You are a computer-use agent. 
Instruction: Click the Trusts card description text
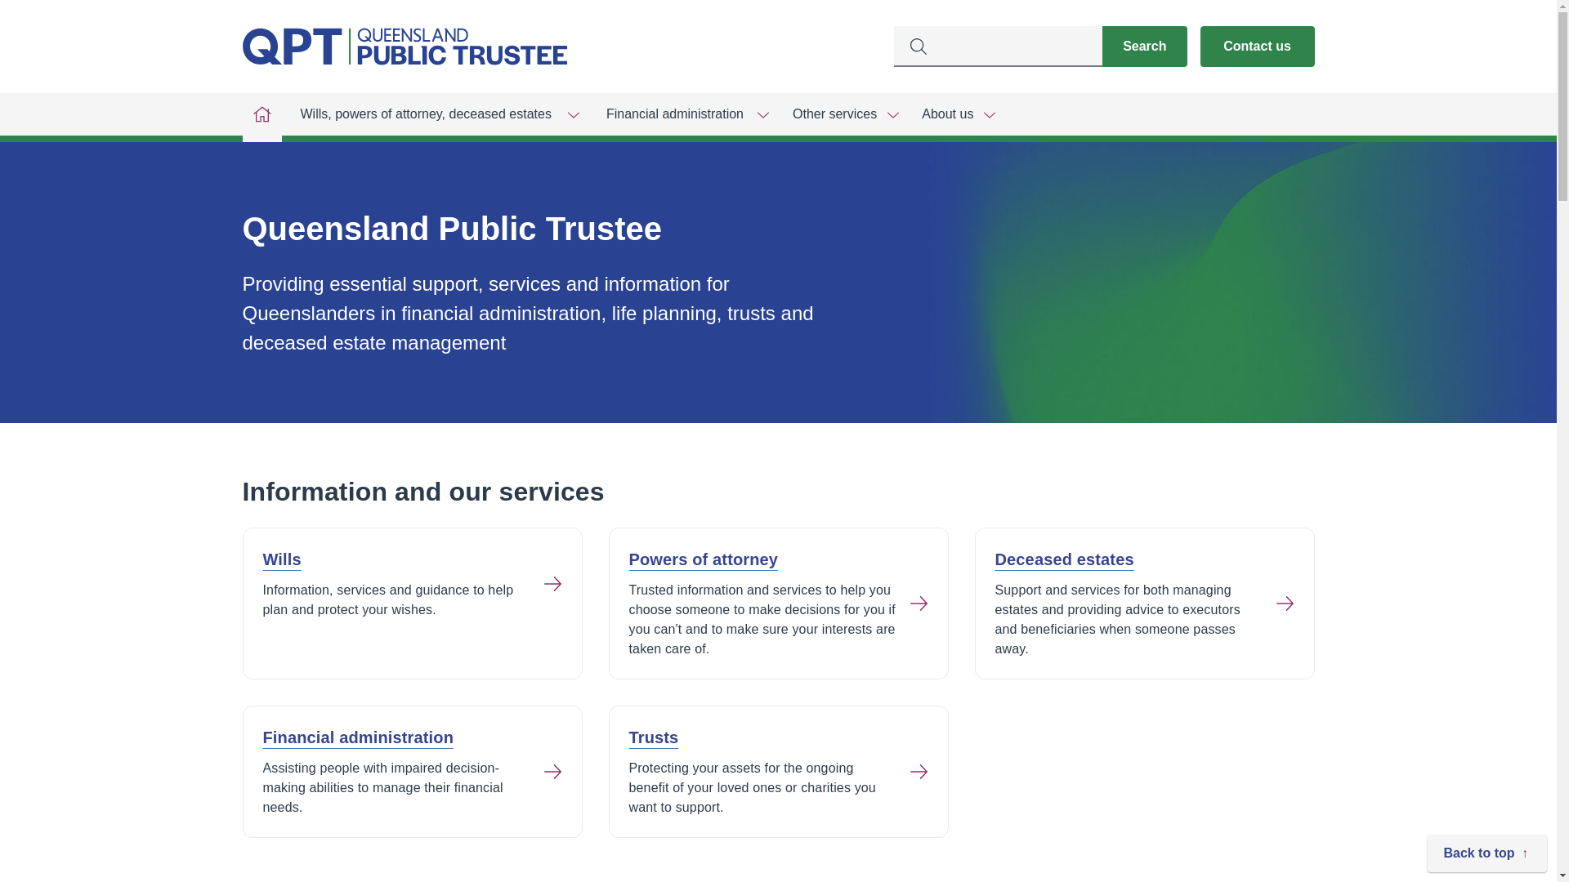(x=752, y=788)
